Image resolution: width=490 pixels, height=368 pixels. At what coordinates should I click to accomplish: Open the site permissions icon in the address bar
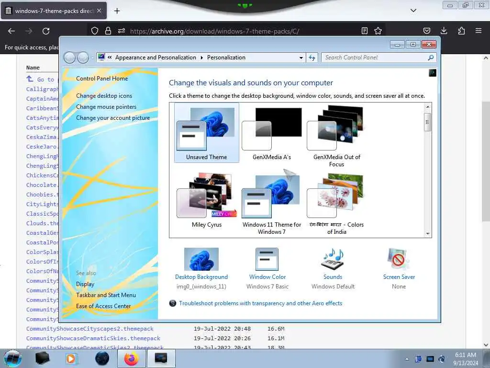click(121, 31)
